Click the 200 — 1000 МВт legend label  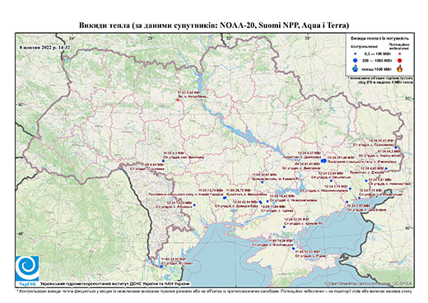pyautogui.click(x=377, y=60)
